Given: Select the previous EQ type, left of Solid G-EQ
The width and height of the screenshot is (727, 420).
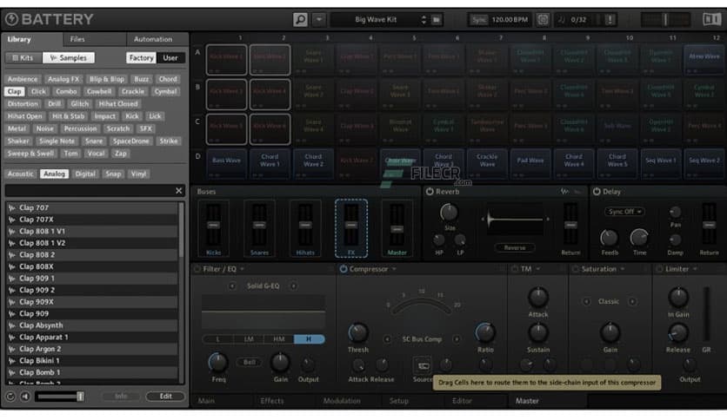Looking at the screenshot, I should pyautogui.click(x=232, y=286).
